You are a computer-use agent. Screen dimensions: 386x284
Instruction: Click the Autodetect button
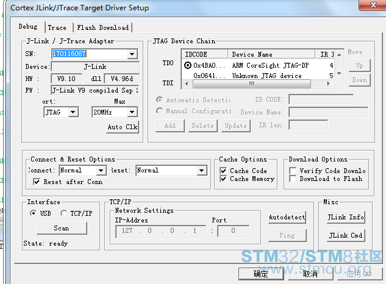point(287,218)
